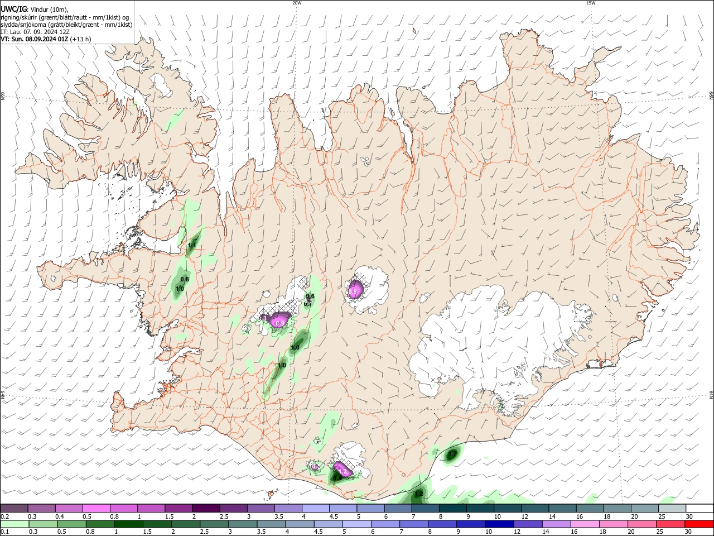Click the 0.8 precipitation value on the map
The height and width of the screenshot is (536, 714).
point(185,280)
